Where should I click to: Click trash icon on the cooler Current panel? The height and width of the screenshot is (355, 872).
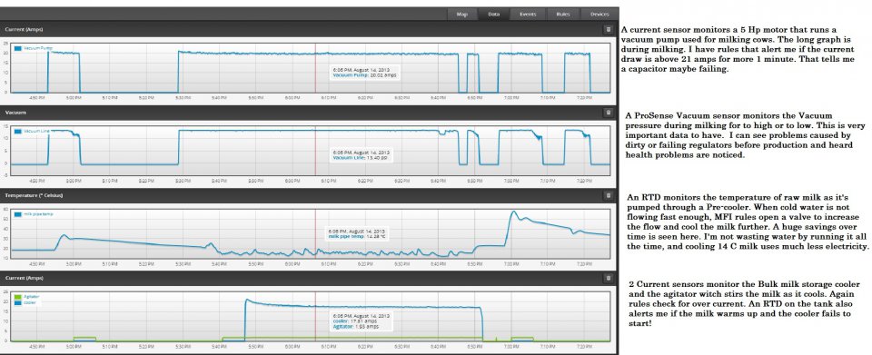click(x=609, y=278)
